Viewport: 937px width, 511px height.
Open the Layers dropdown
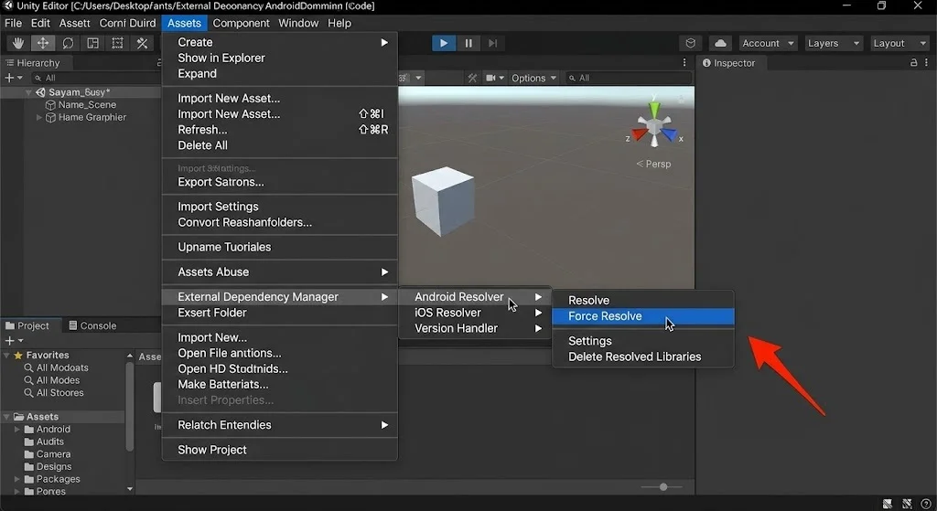click(833, 43)
